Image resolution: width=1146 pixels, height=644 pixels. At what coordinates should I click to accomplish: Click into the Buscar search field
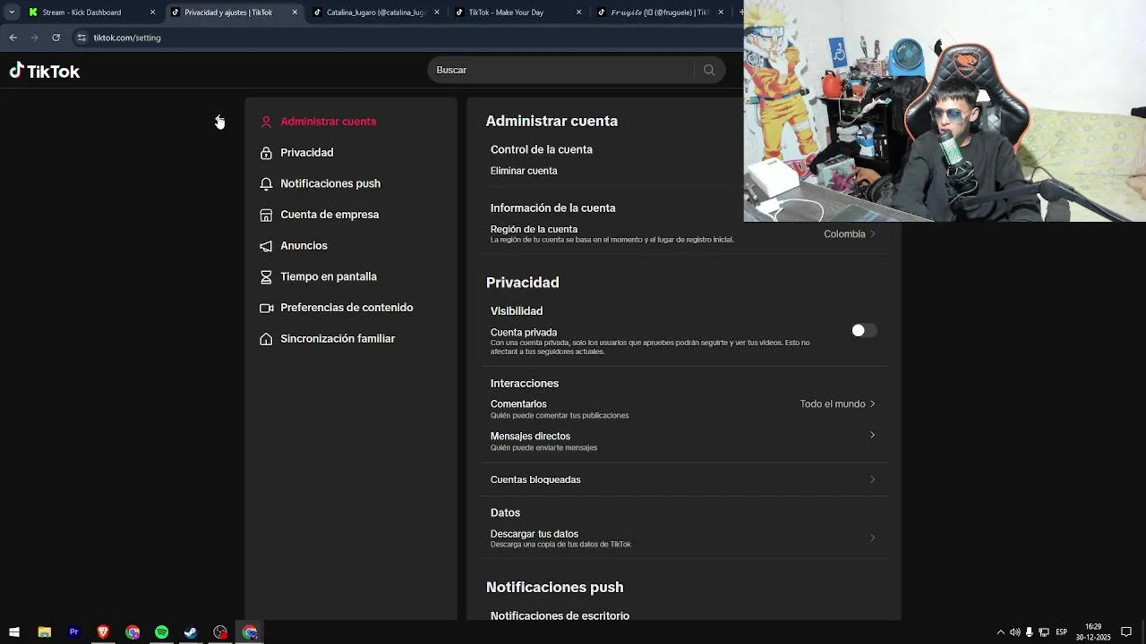coord(564,70)
